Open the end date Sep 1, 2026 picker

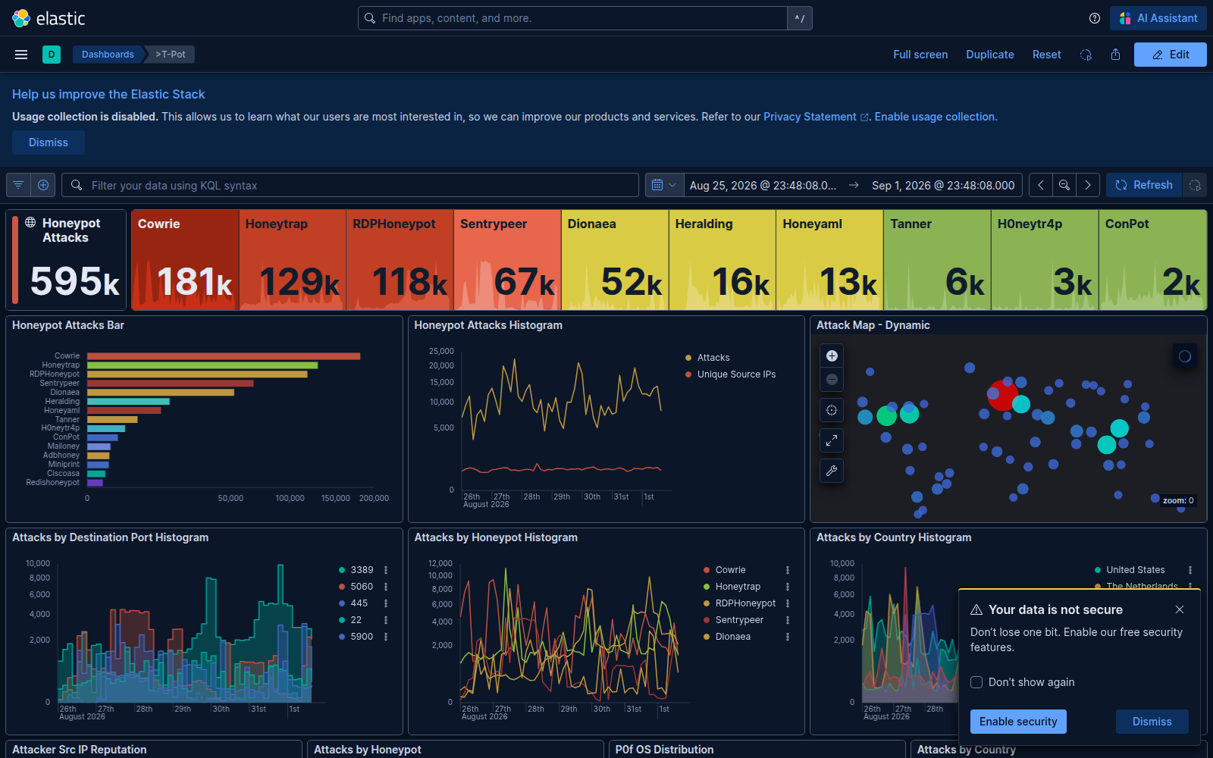(x=943, y=185)
